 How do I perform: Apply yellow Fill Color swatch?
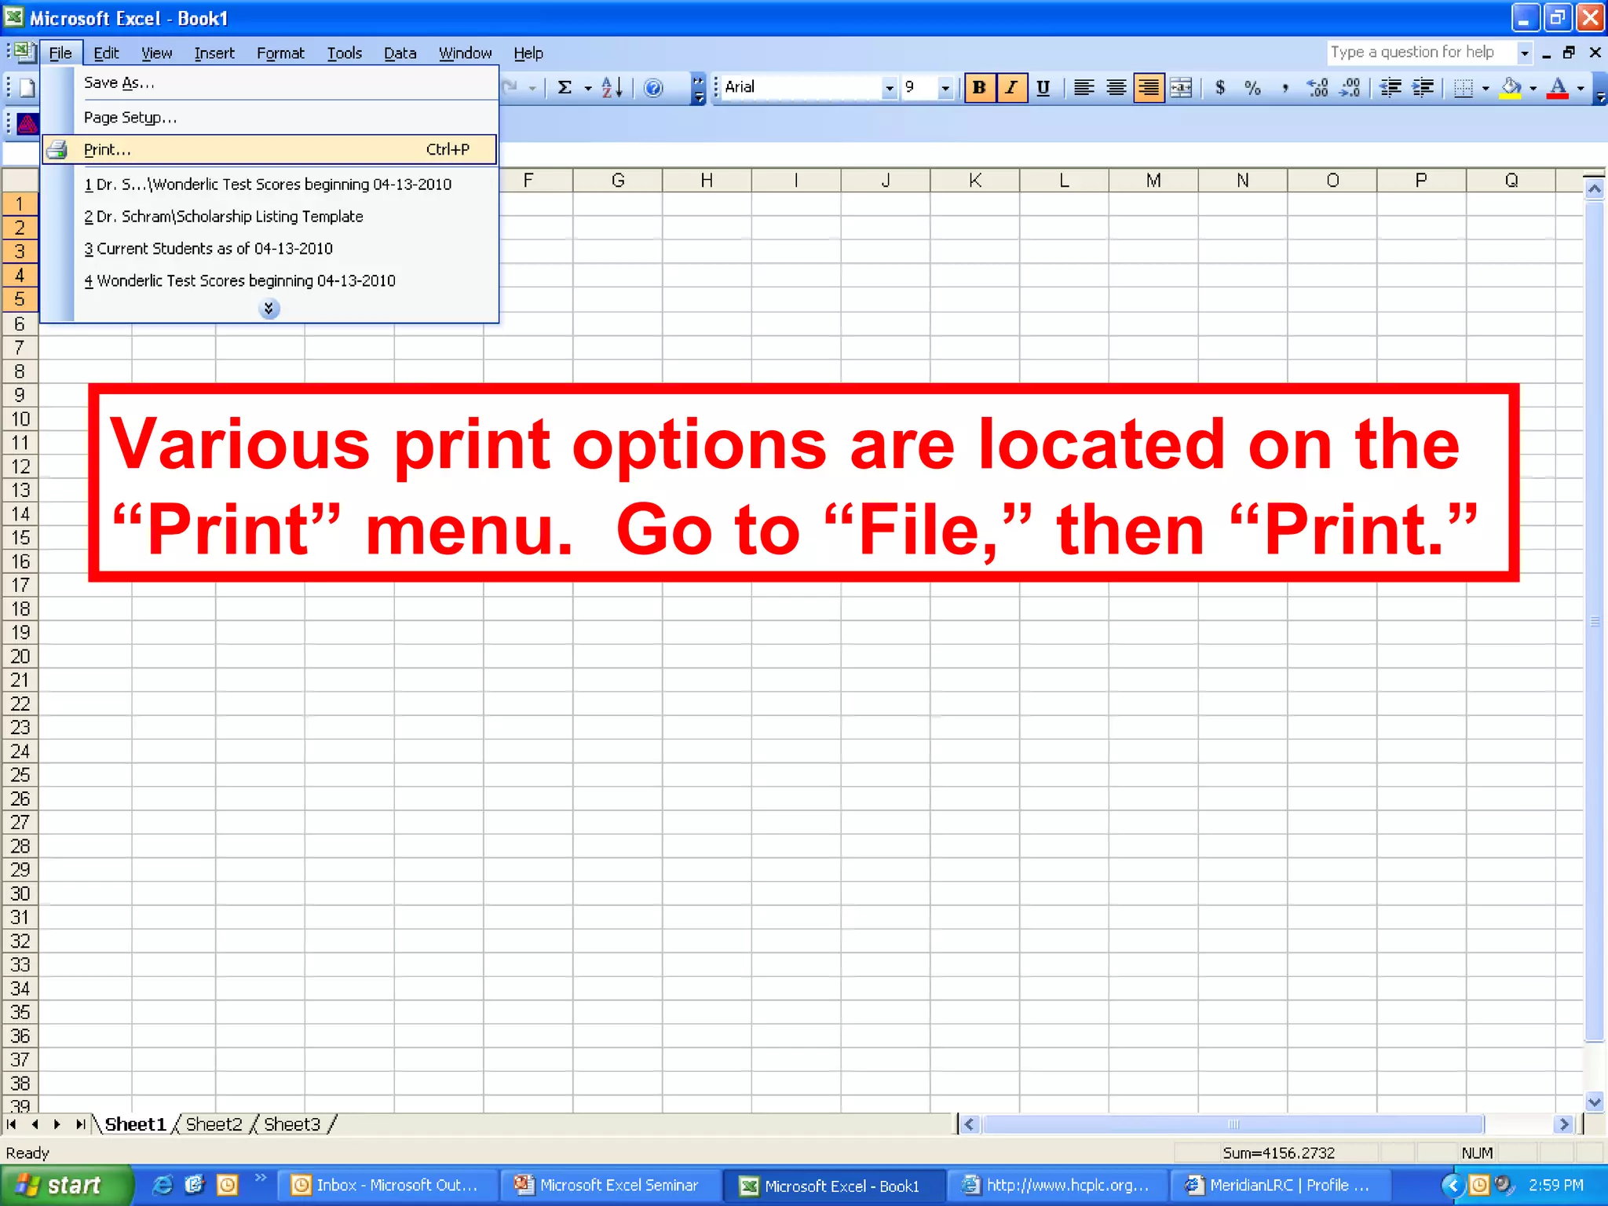[1511, 87]
